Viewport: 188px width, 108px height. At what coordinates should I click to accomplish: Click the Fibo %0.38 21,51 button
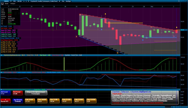(30, 101)
